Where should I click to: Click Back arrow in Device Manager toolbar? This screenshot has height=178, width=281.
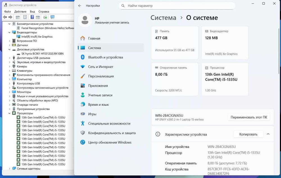click(x=5, y=17)
